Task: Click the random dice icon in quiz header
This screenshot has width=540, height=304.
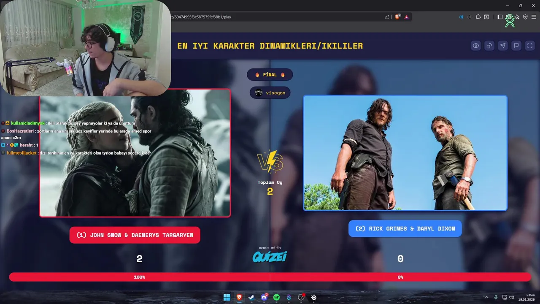Action: (489, 46)
